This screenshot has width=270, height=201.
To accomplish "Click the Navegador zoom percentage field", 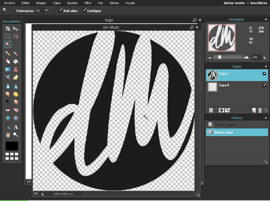I will 257,57.
